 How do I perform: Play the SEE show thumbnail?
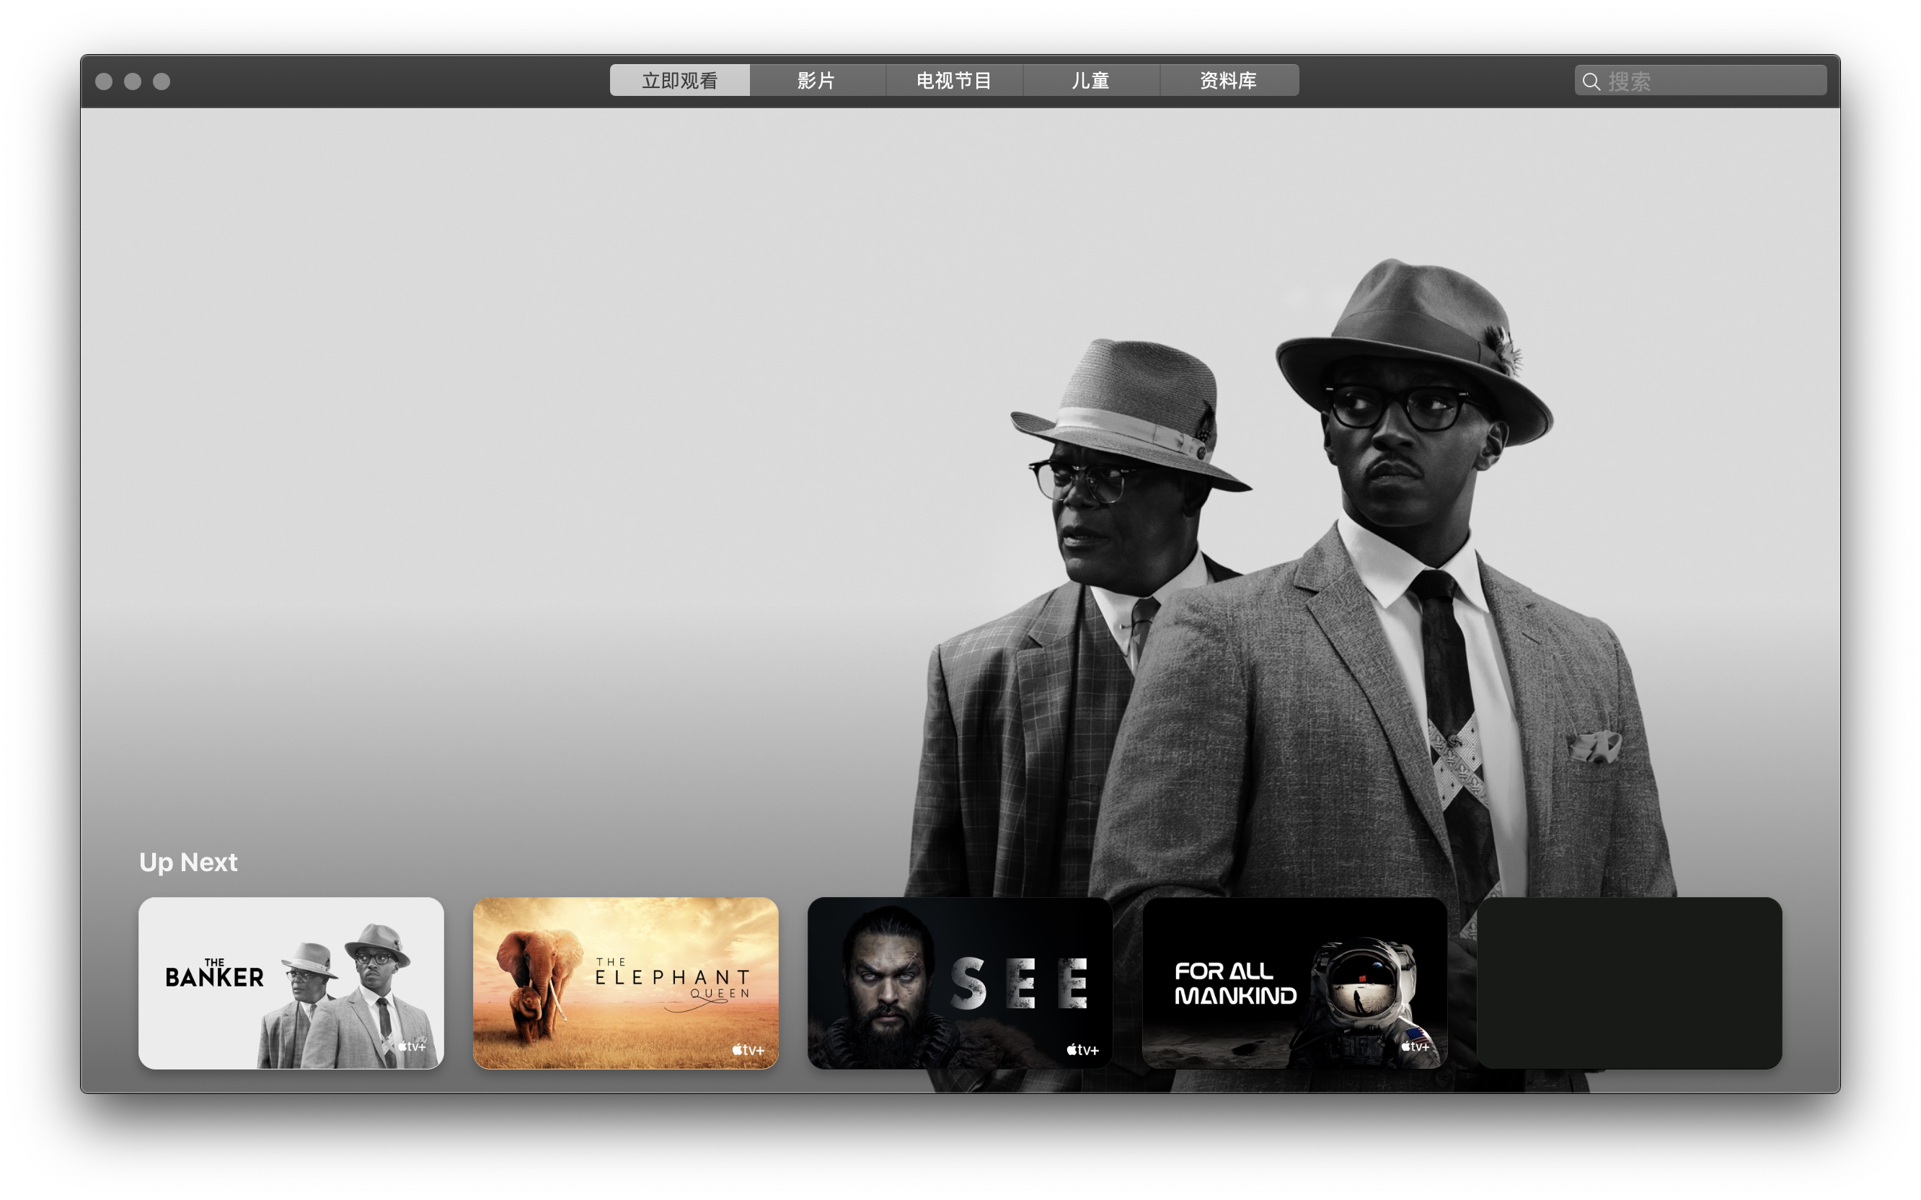[x=959, y=982]
